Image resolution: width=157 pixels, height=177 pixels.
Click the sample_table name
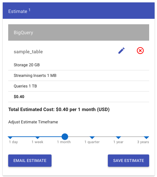coord(28,52)
